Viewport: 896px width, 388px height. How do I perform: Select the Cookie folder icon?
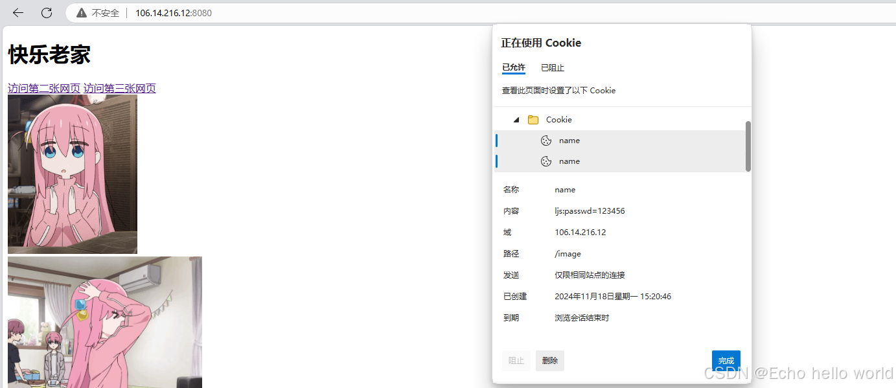tap(533, 120)
